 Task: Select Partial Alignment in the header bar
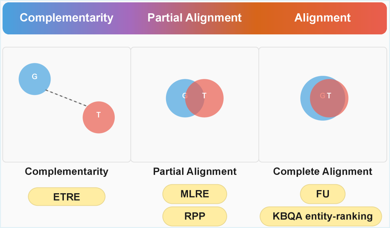pyautogui.click(x=195, y=18)
